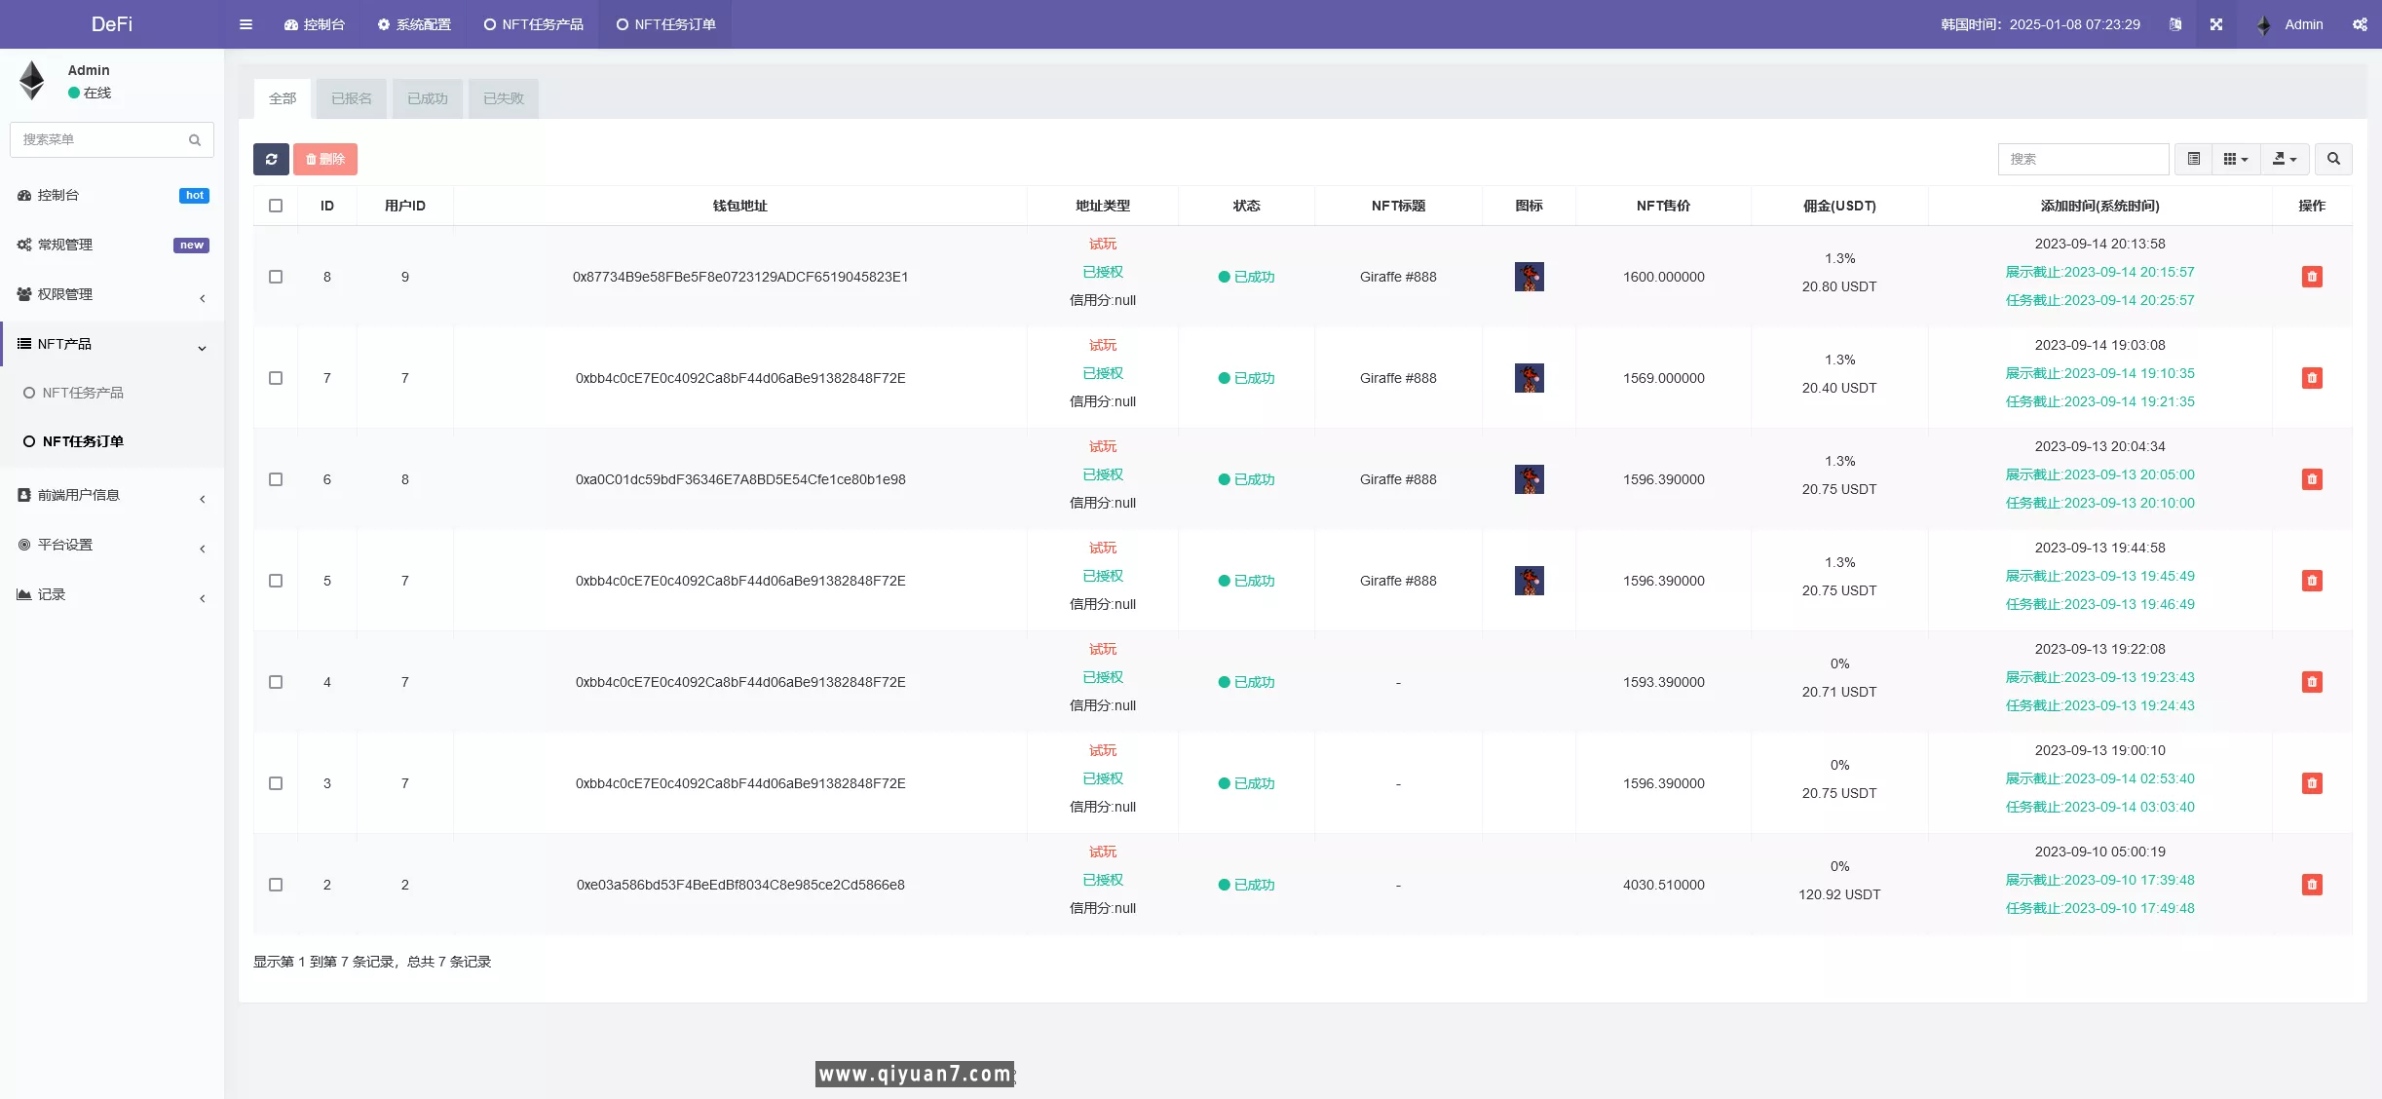Tick the checkbox for order ID 2
Screen dimensions: 2382x1099
point(276,885)
